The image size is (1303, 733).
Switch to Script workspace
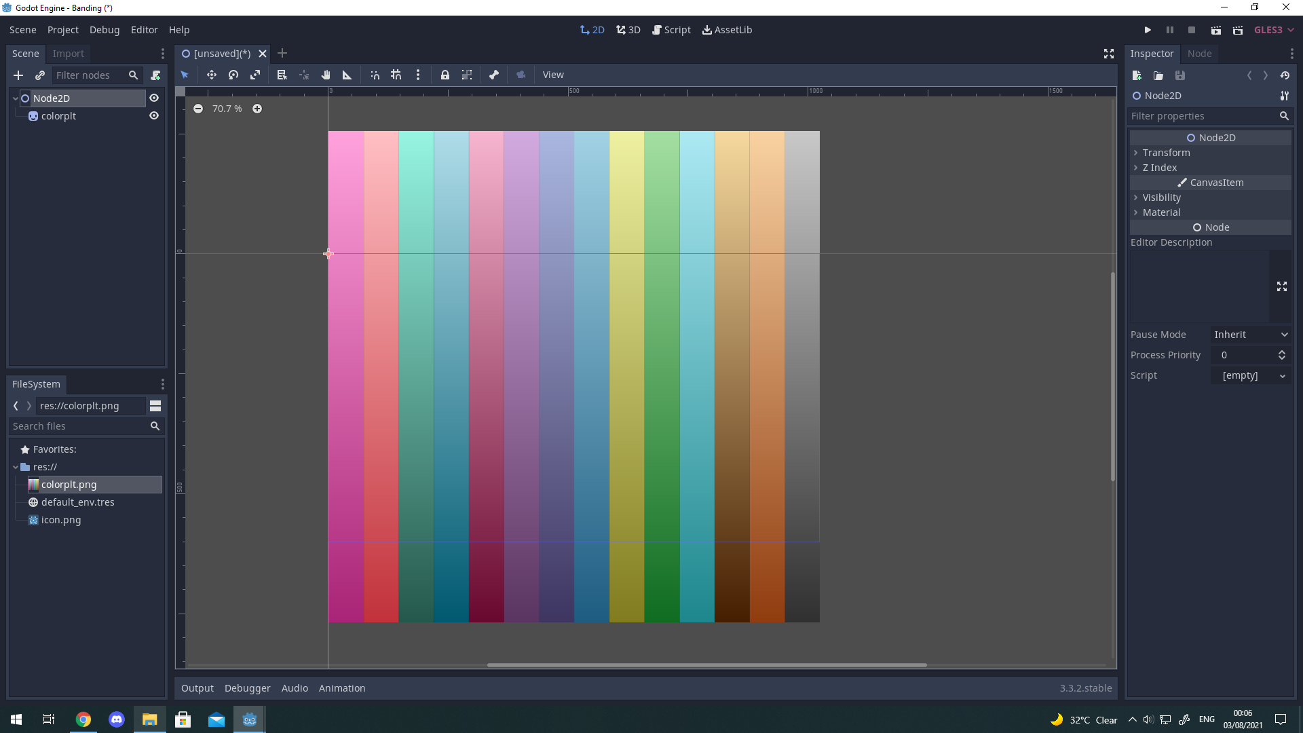click(671, 30)
